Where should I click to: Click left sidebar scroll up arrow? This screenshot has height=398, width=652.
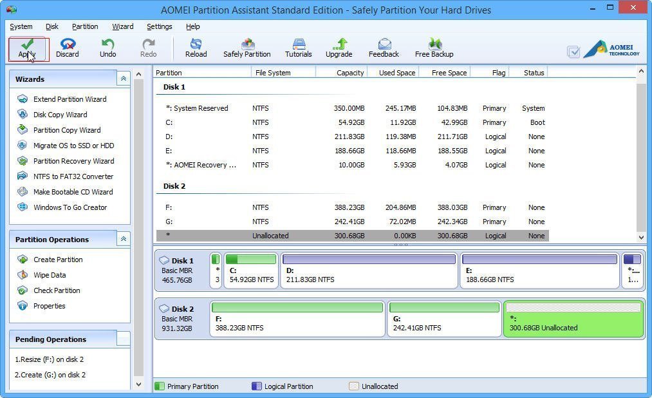click(139, 75)
